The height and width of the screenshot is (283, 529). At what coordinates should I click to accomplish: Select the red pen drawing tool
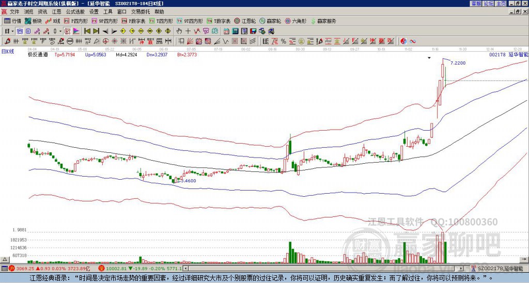[7, 41]
